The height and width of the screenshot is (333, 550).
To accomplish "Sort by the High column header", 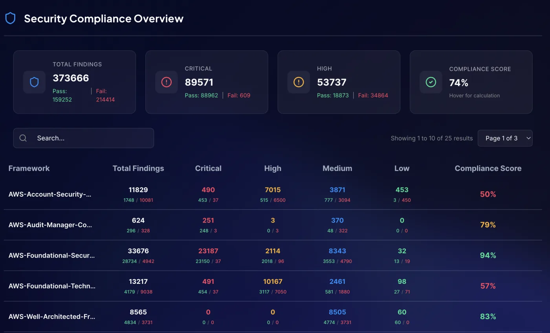I will [273, 168].
